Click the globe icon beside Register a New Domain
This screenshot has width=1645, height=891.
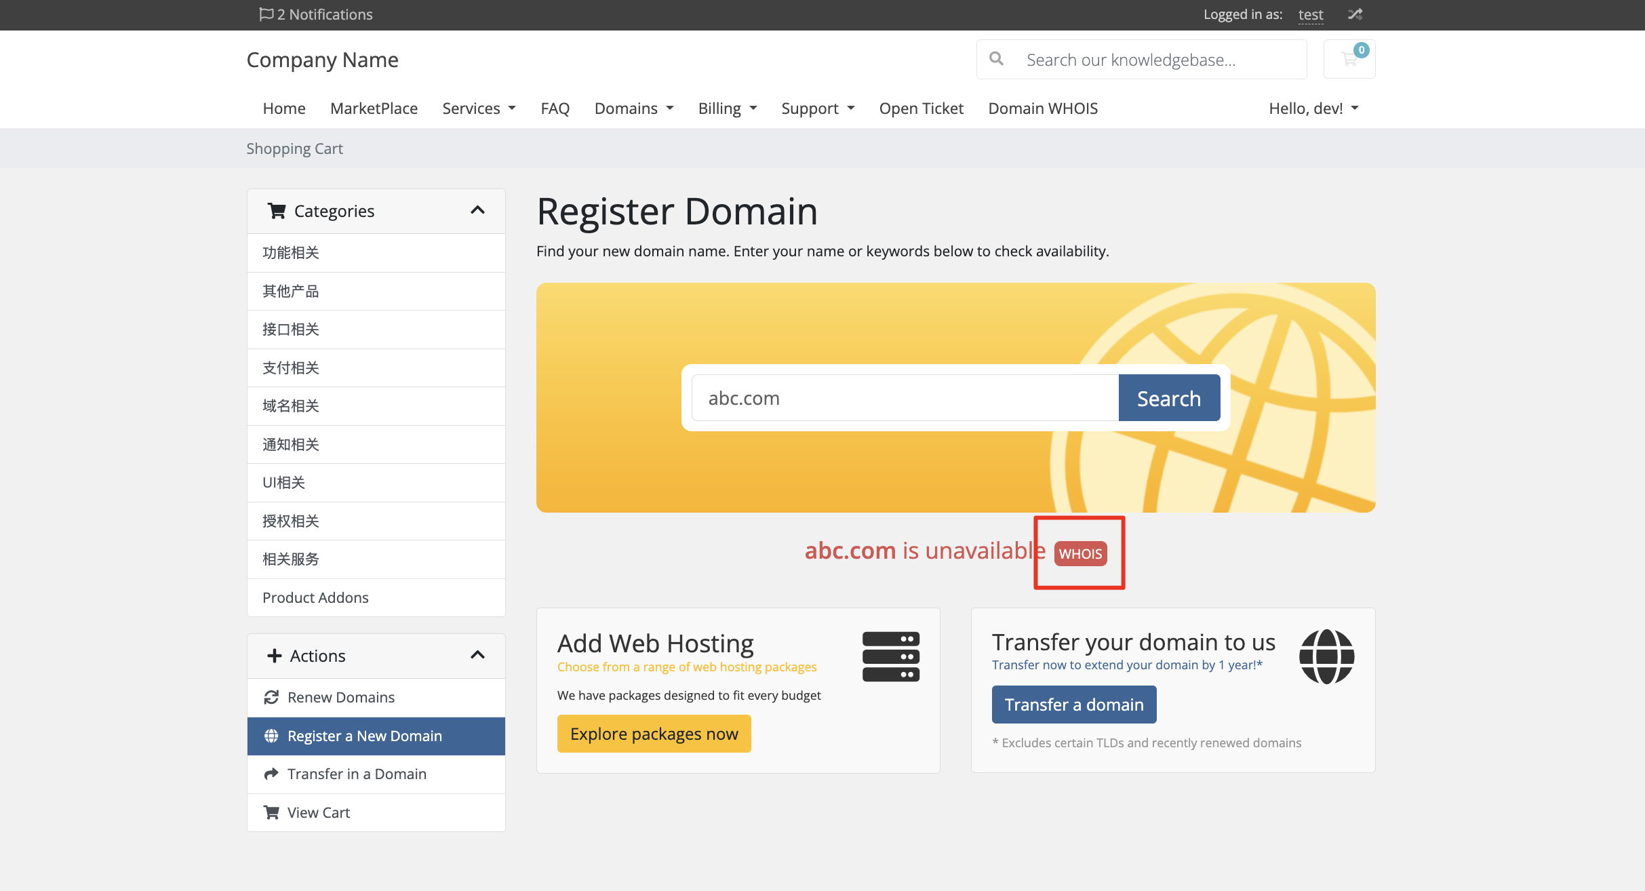tap(271, 736)
